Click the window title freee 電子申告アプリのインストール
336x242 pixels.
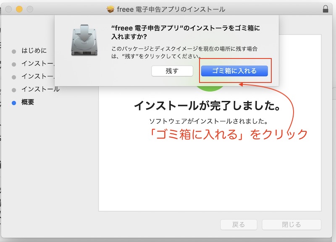coord(171,9)
